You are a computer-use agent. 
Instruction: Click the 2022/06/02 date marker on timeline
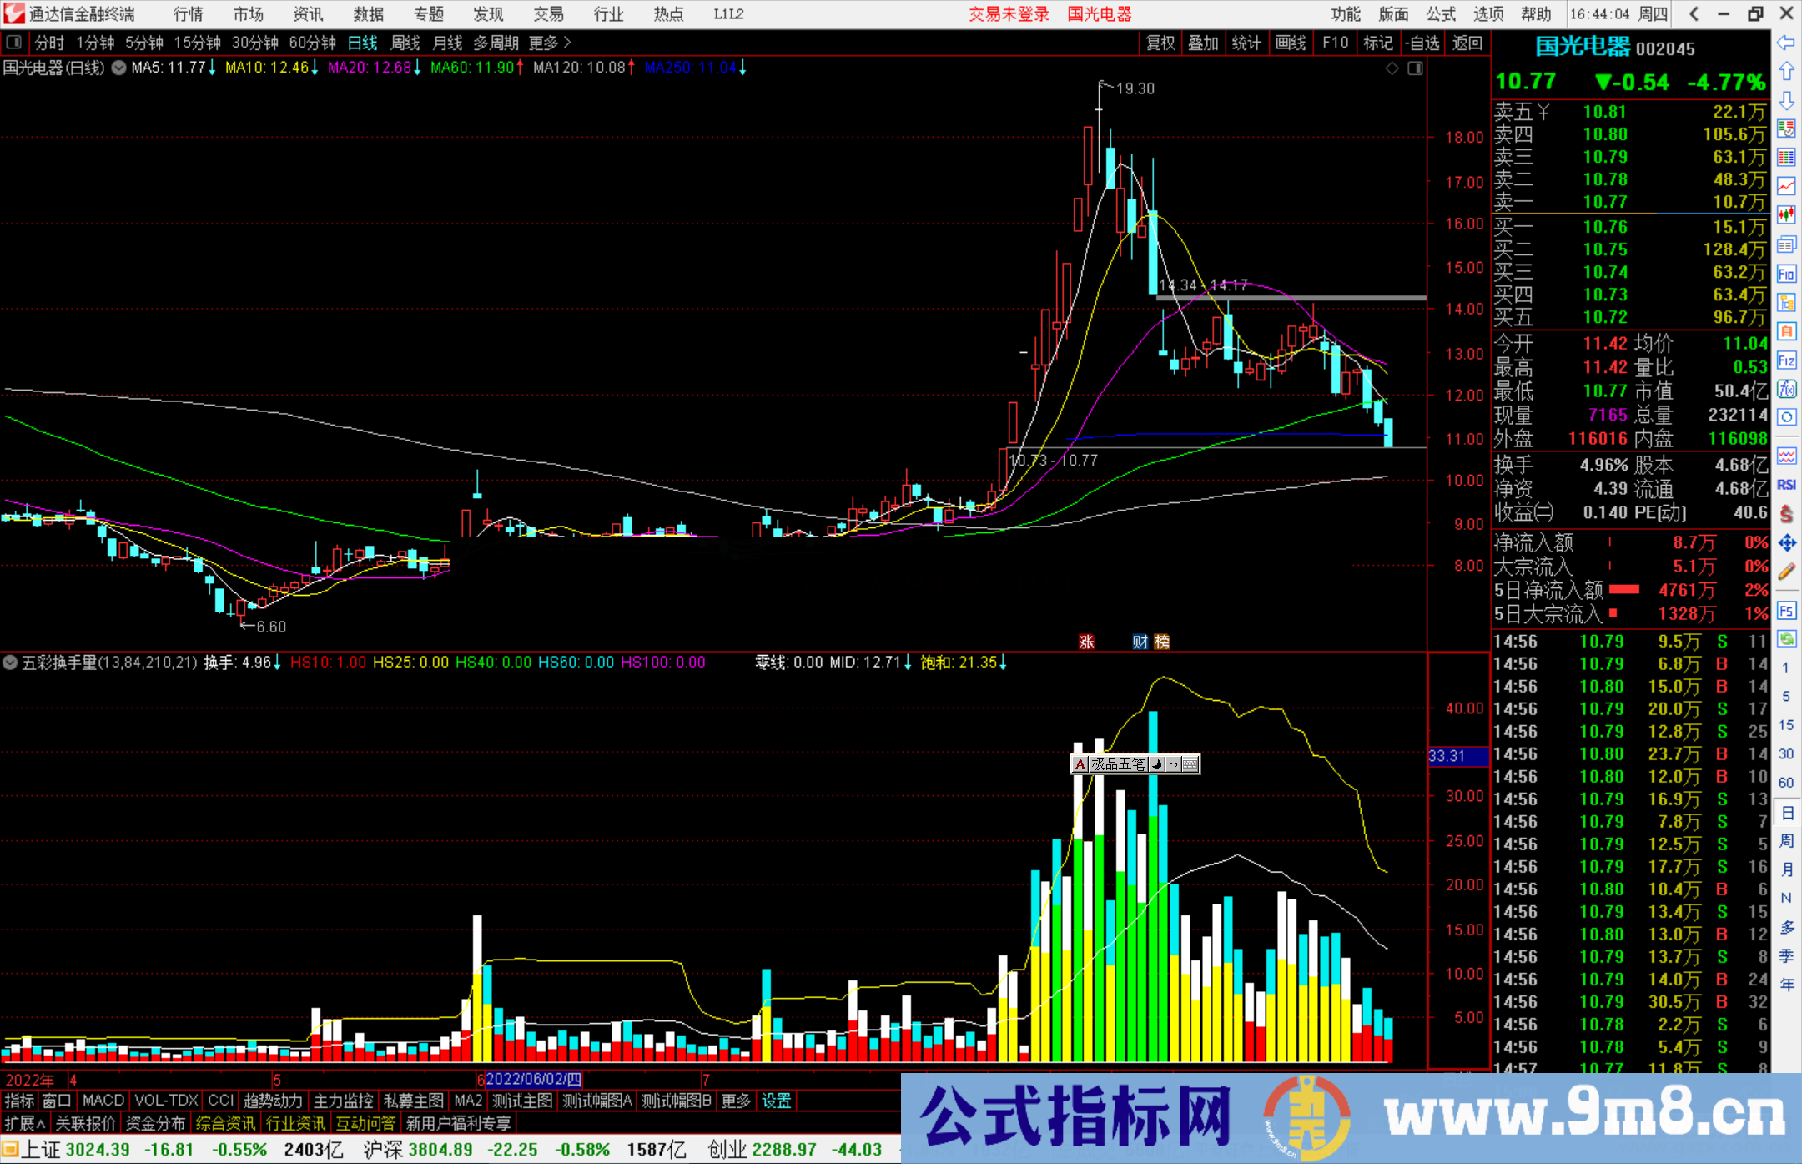tap(533, 1079)
